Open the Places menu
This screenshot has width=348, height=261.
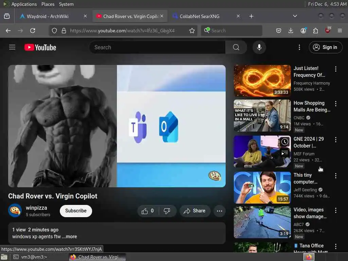48,4
